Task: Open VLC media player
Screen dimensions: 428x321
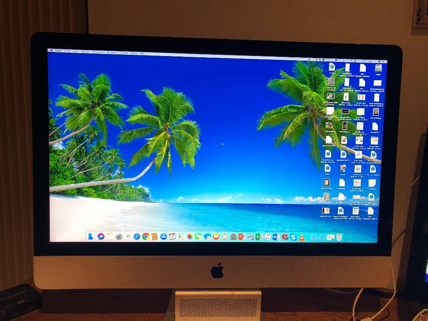Action: (x=301, y=237)
